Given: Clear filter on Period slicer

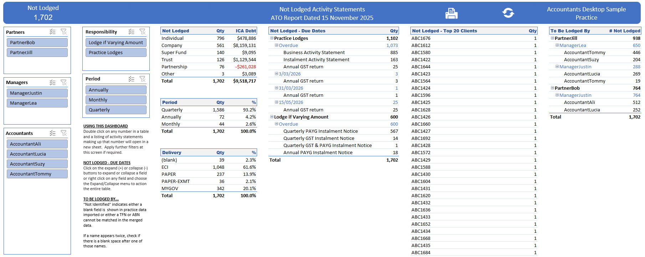Looking at the screenshot, I should pos(143,79).
